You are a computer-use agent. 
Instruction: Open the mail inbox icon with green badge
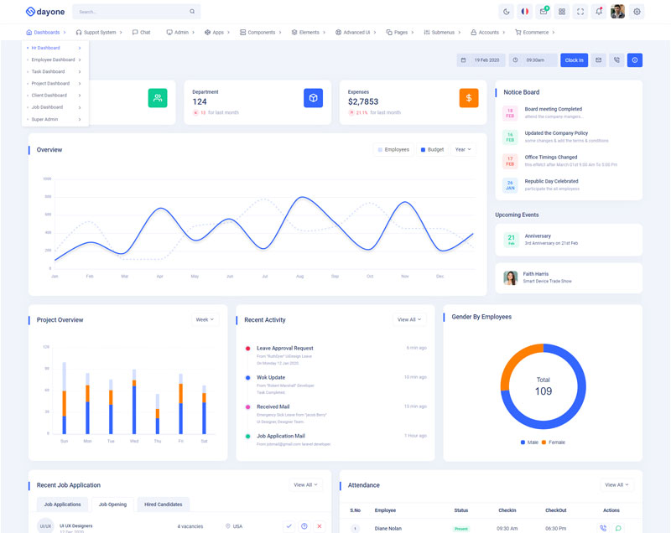pos(544,12)
